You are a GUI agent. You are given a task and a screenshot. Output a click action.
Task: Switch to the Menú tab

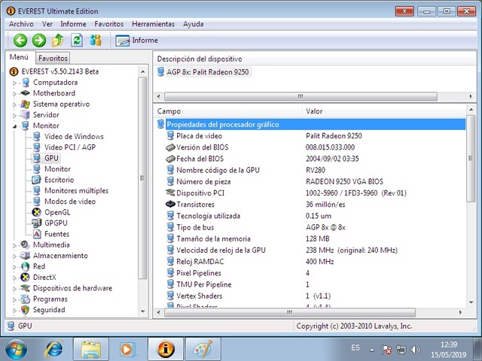[19, 57]
